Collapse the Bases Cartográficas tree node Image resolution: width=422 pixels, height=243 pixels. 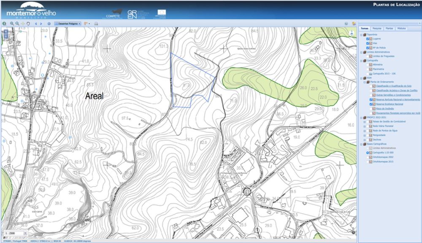tap(361, 145)
